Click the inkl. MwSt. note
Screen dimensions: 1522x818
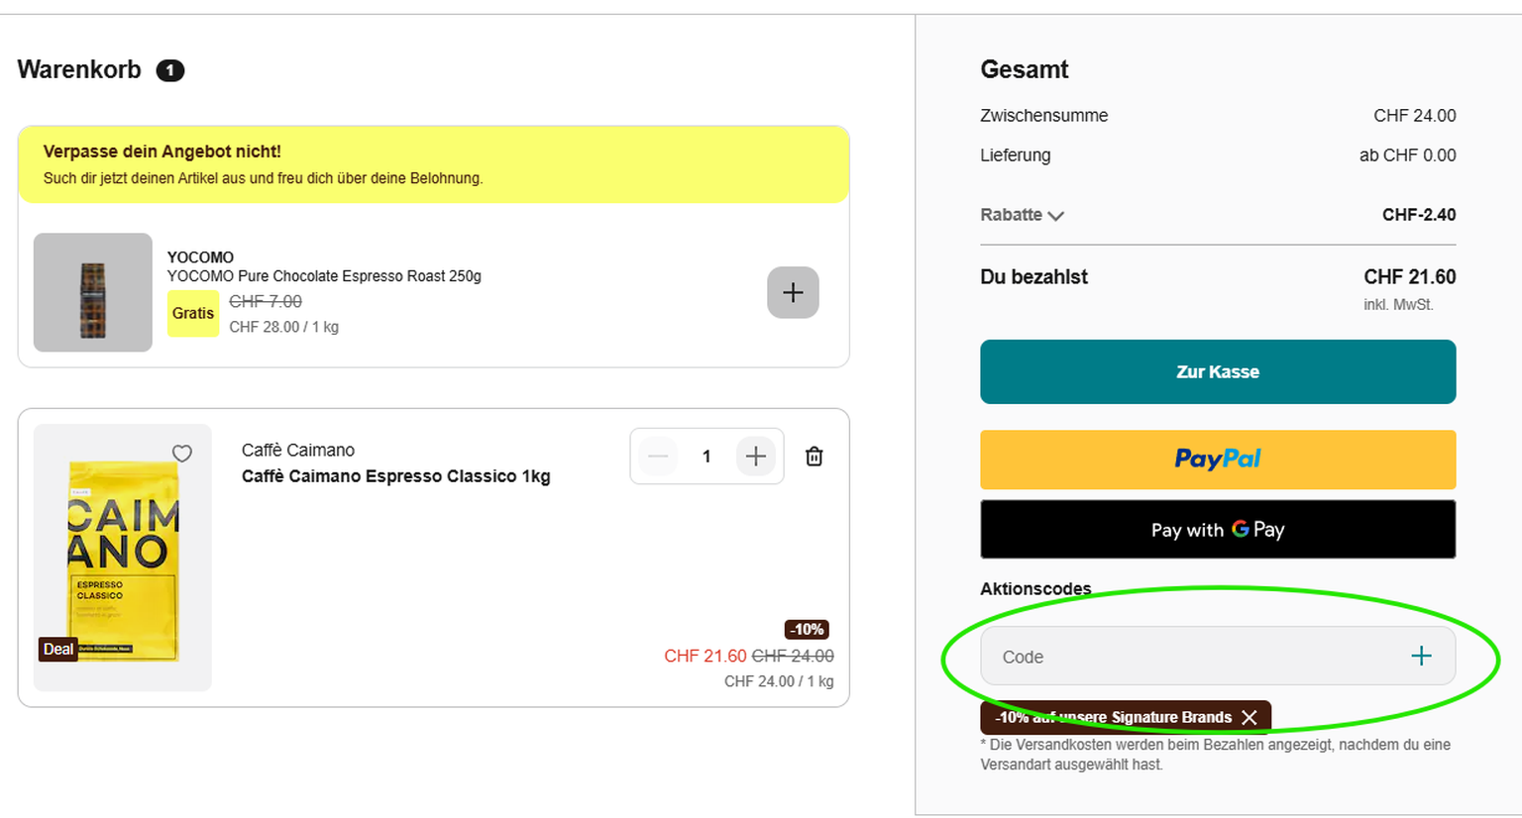click(x=1398, y=305)
